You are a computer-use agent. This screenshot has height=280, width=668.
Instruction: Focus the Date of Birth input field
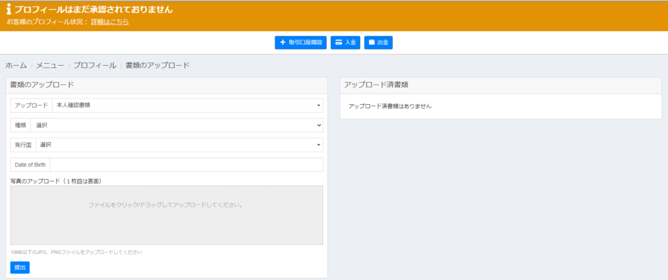pos(186,165)
